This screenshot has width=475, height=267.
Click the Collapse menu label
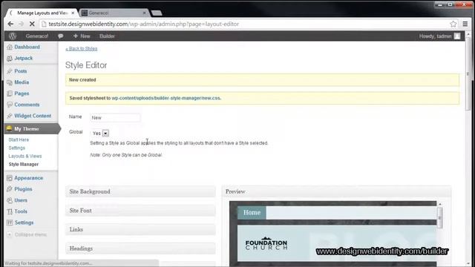(30, 234)
